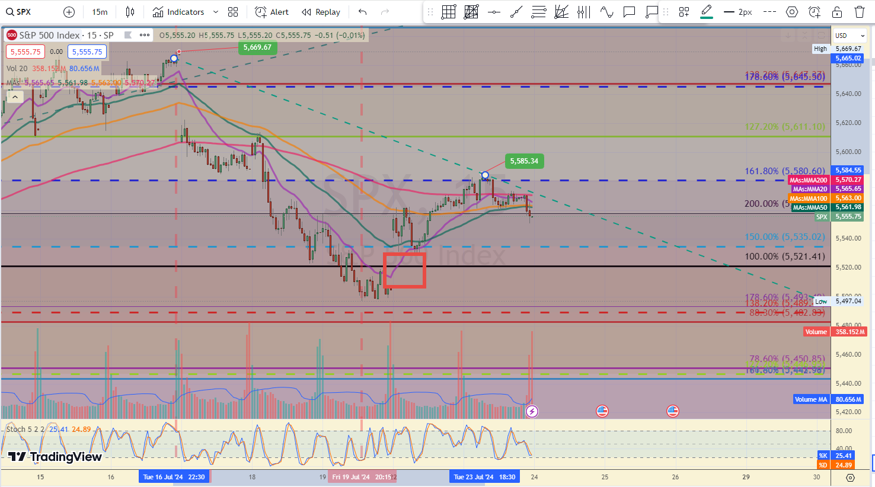Click the Tue 16 Jul '24 22:30 time label
875x487 pixels.
(x=174, y=477)
